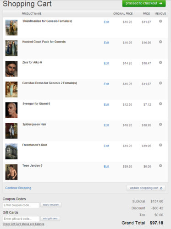This screenshot has width=171, height=229.
Task: Click proceed to checkout button
Action: (x=144, y=3)
